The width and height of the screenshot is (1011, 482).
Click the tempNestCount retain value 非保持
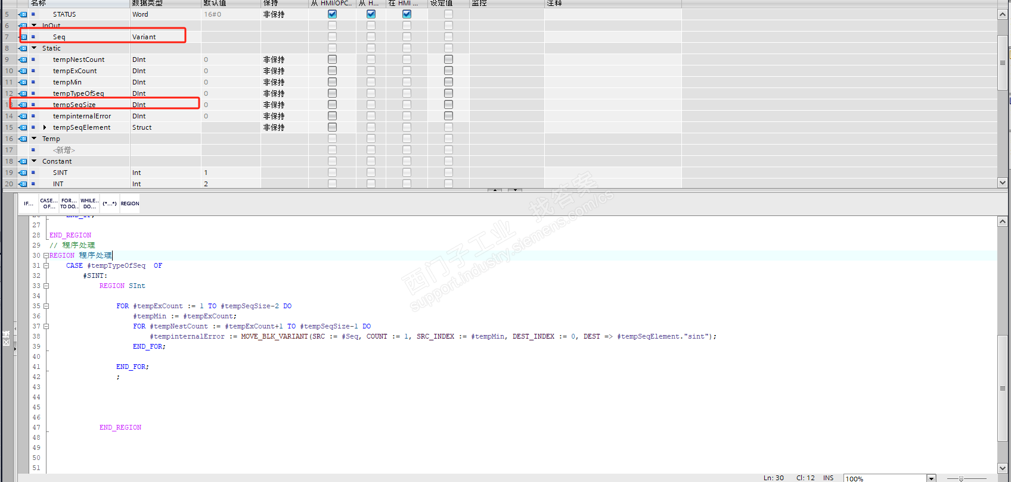click(274, 60)
